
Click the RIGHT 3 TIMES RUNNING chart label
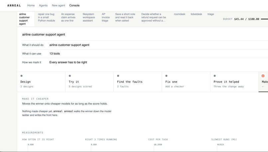click(101, 139)
